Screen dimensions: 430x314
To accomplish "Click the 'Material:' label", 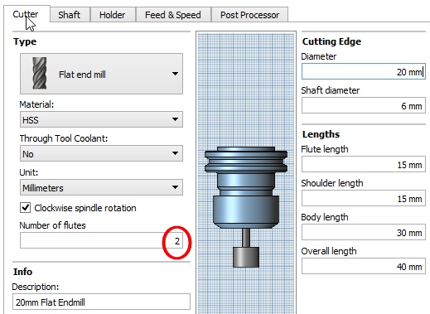I will click(36, 104).
